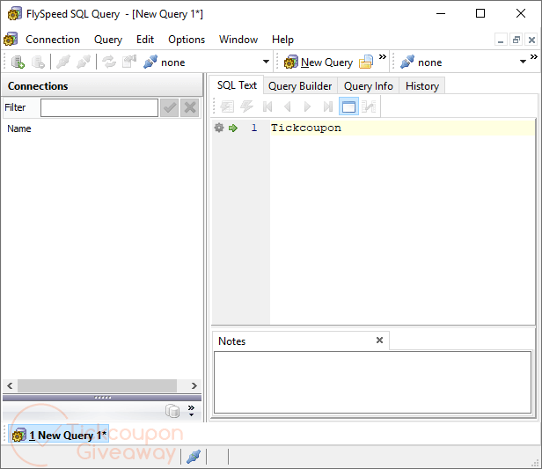
Task: Minimize the inner query document window
Action: [x=501, y=40]
